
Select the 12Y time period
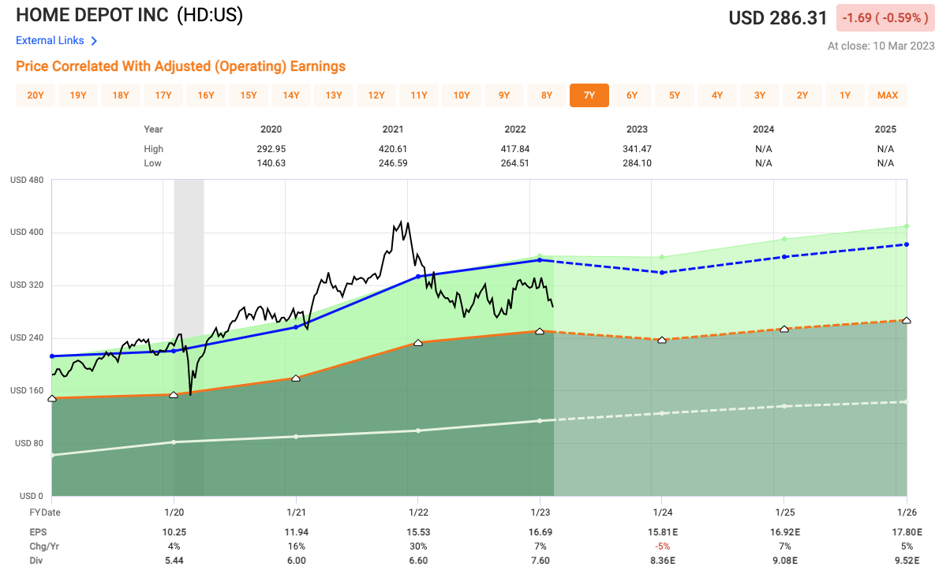[x=376, y=95]
